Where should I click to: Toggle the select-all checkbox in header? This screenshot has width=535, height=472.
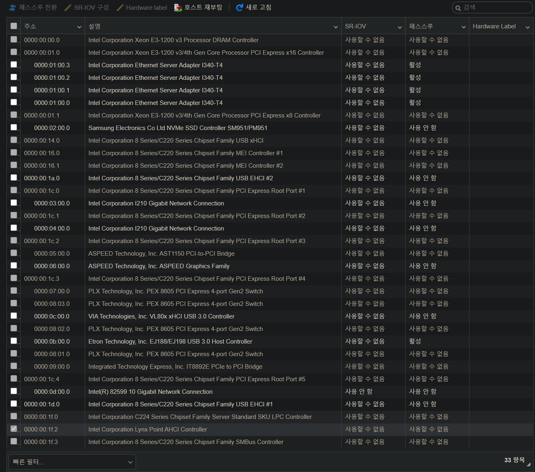[14, 26]
